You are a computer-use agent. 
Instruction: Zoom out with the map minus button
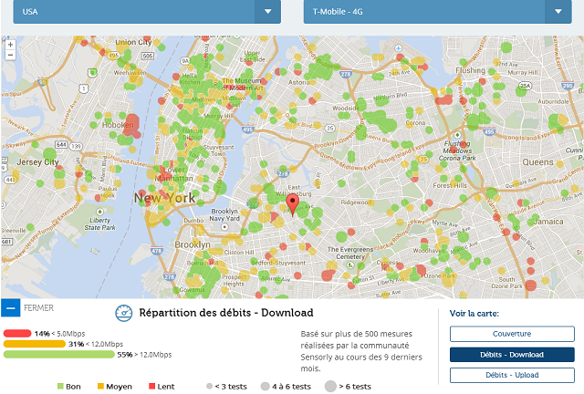pyautogui.click(x=9, y=55)
